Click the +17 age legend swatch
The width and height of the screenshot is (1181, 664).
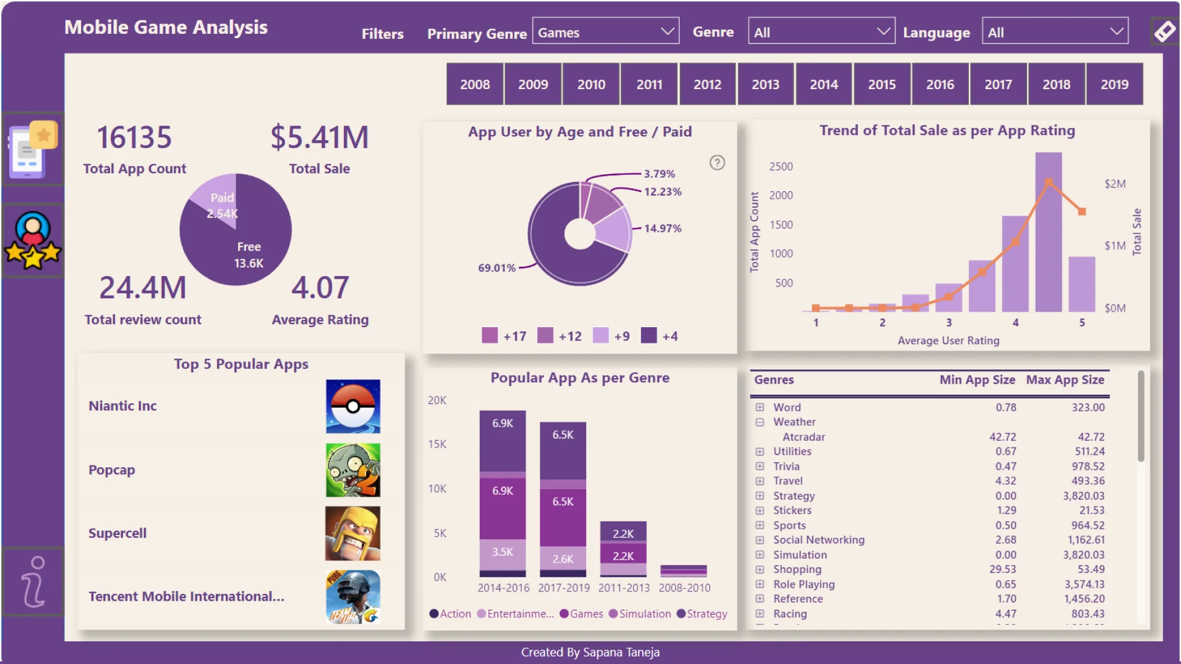490,336
